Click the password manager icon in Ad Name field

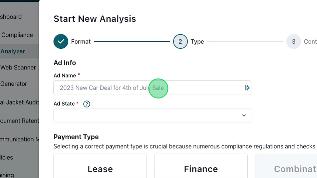(247, 88)
